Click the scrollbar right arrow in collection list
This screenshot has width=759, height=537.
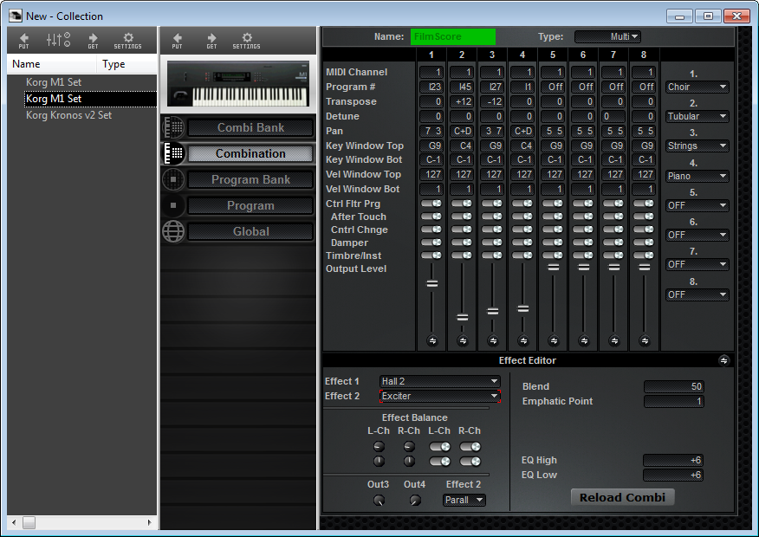[x=150, y=522]
